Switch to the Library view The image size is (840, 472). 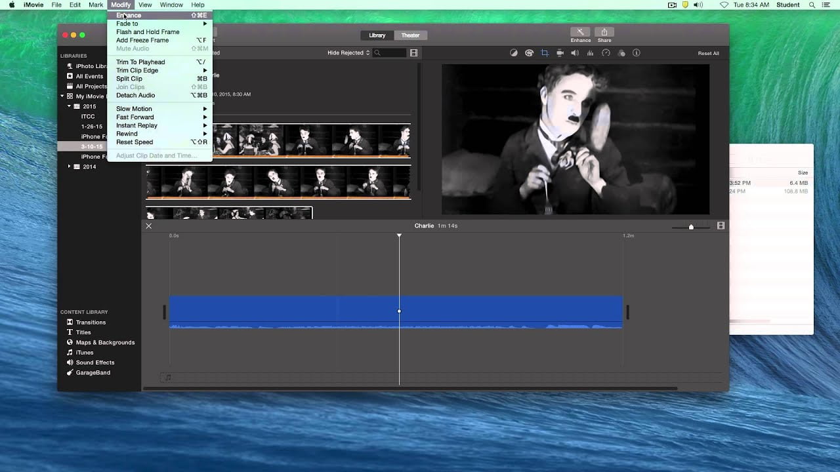377,35
